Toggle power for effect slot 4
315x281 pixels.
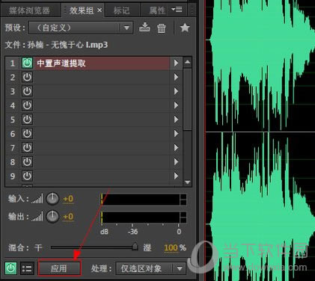27,105
